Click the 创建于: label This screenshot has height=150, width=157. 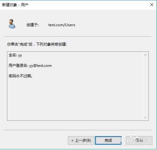coord(33,25)
